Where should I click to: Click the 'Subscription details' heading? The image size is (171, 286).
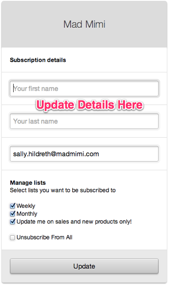[38, 60]
